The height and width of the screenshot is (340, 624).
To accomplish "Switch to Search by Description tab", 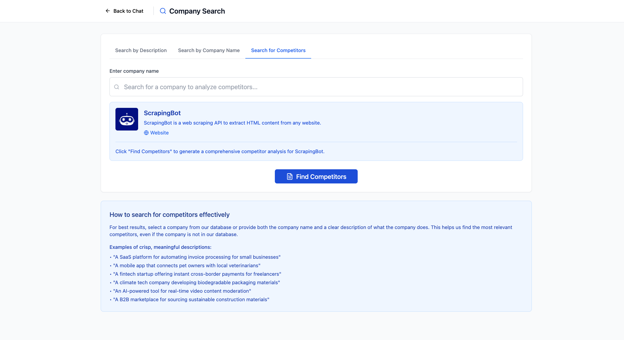I will [141, 50].
